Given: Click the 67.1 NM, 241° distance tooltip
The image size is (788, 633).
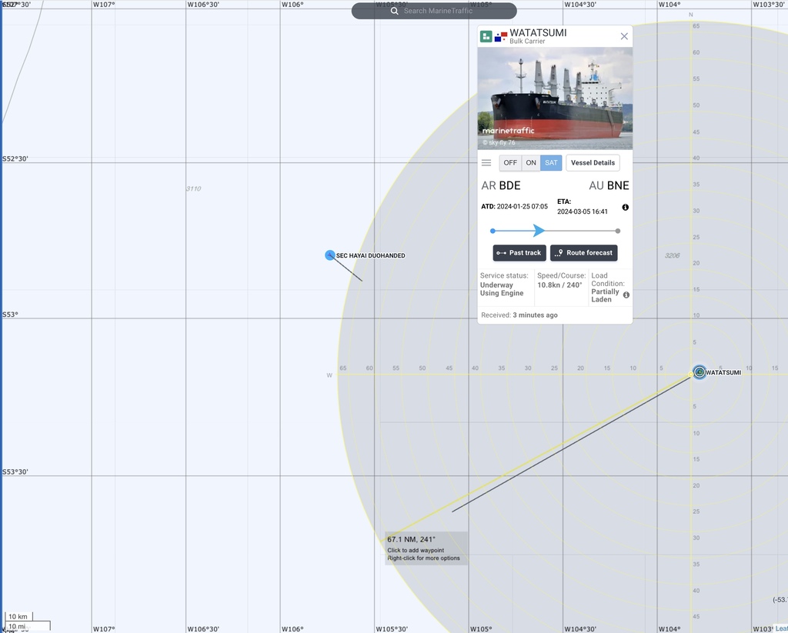Looking at the screenshot, I should tap(426, 548).
